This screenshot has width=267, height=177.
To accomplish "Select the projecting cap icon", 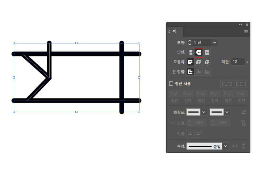I will pyautogui.click(x=207, y=52).
